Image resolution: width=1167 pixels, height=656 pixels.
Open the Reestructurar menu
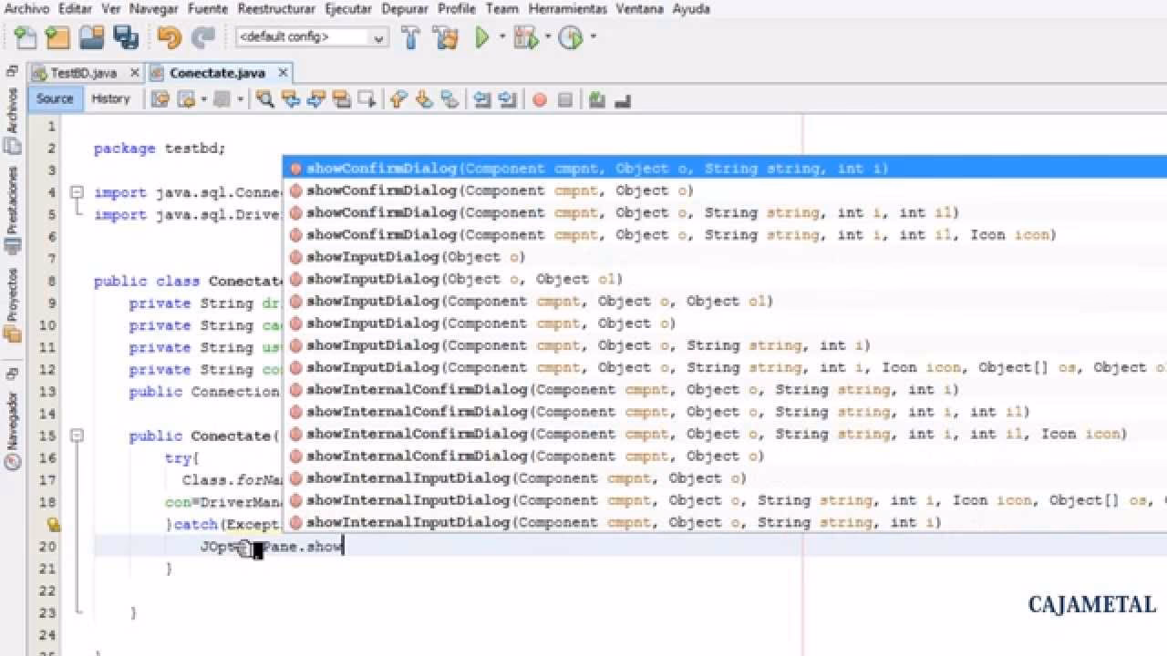click(277, 8)
